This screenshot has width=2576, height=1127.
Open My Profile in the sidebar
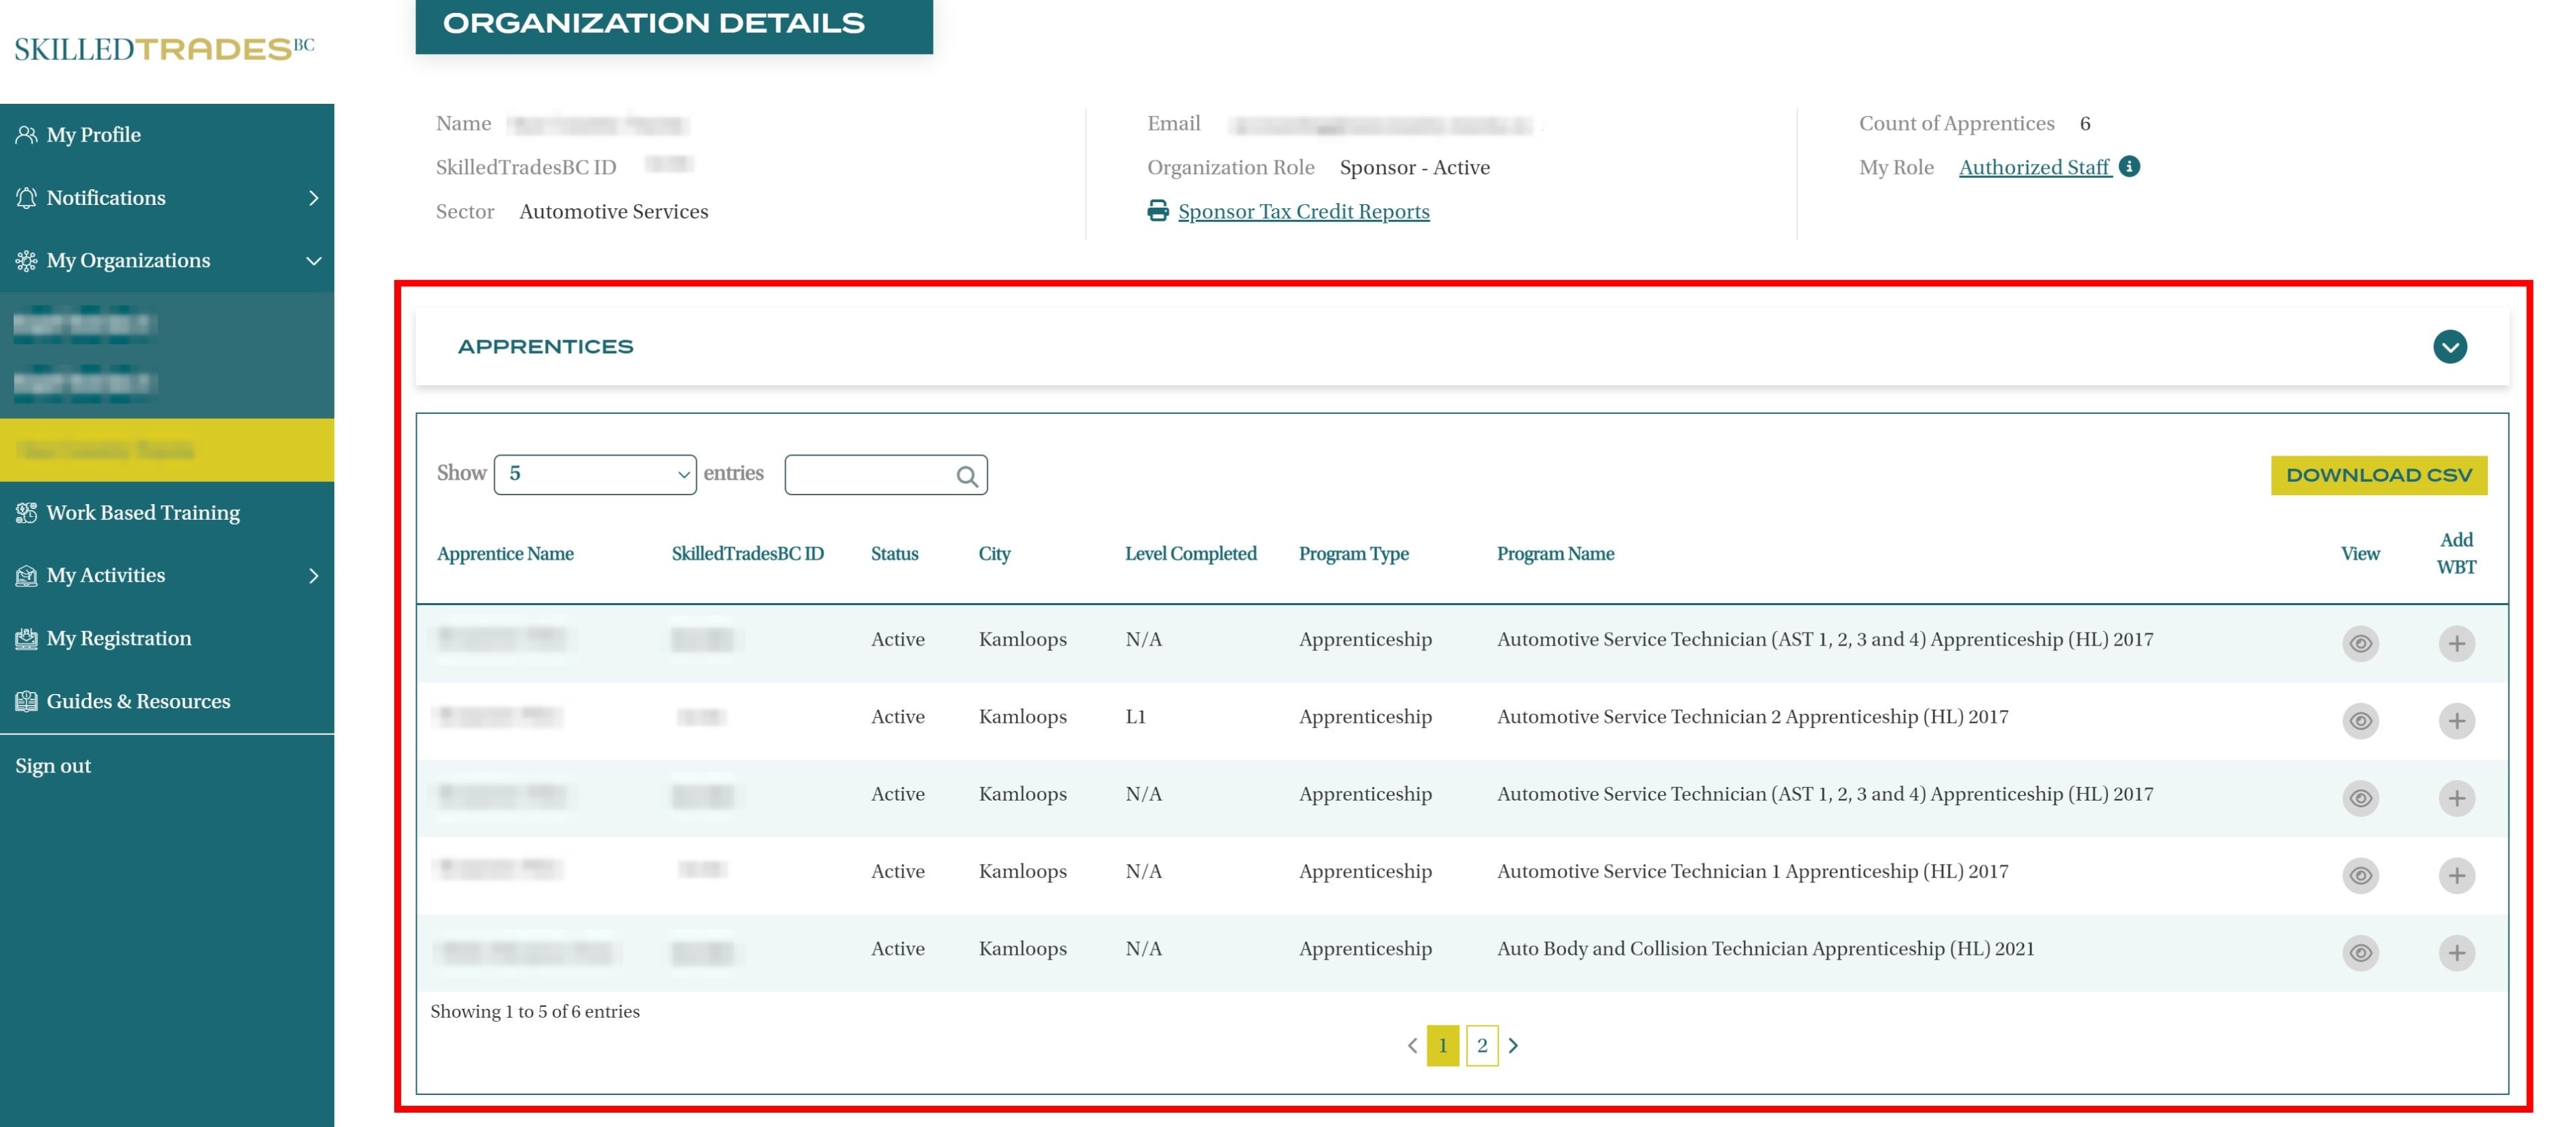coord(93,135)
